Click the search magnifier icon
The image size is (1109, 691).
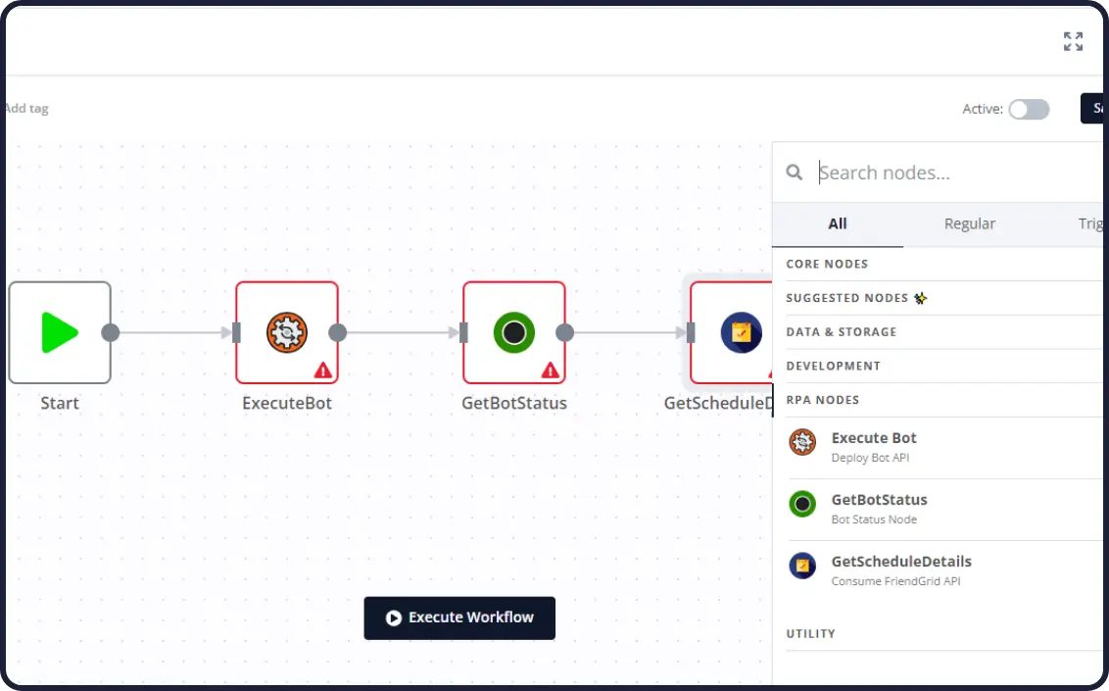[795, 172]
